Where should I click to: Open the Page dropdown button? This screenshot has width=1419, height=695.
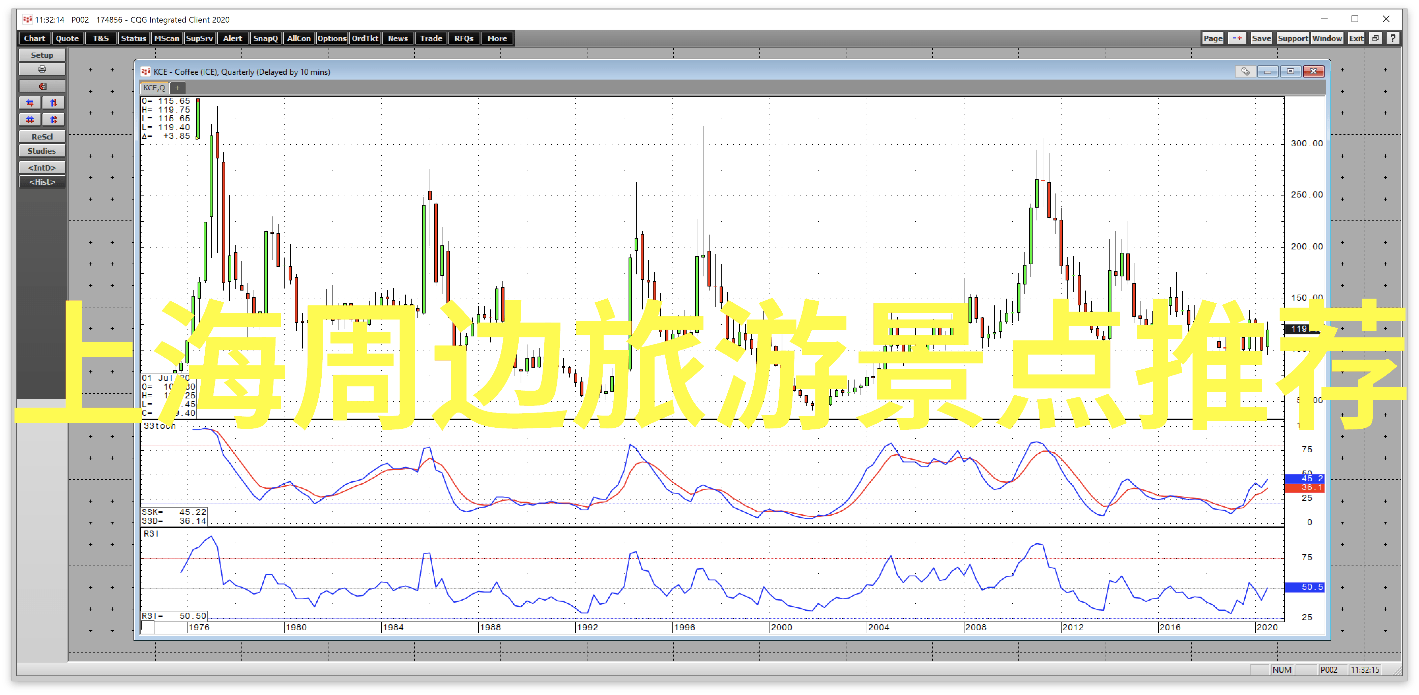tap(1213, 38)
